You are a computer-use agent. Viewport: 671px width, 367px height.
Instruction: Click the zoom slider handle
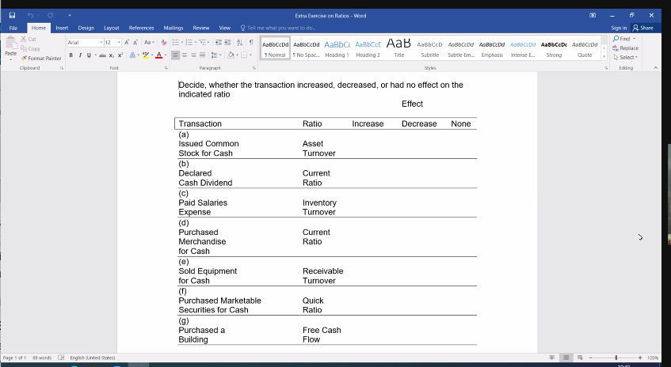(x=616, y=358)
